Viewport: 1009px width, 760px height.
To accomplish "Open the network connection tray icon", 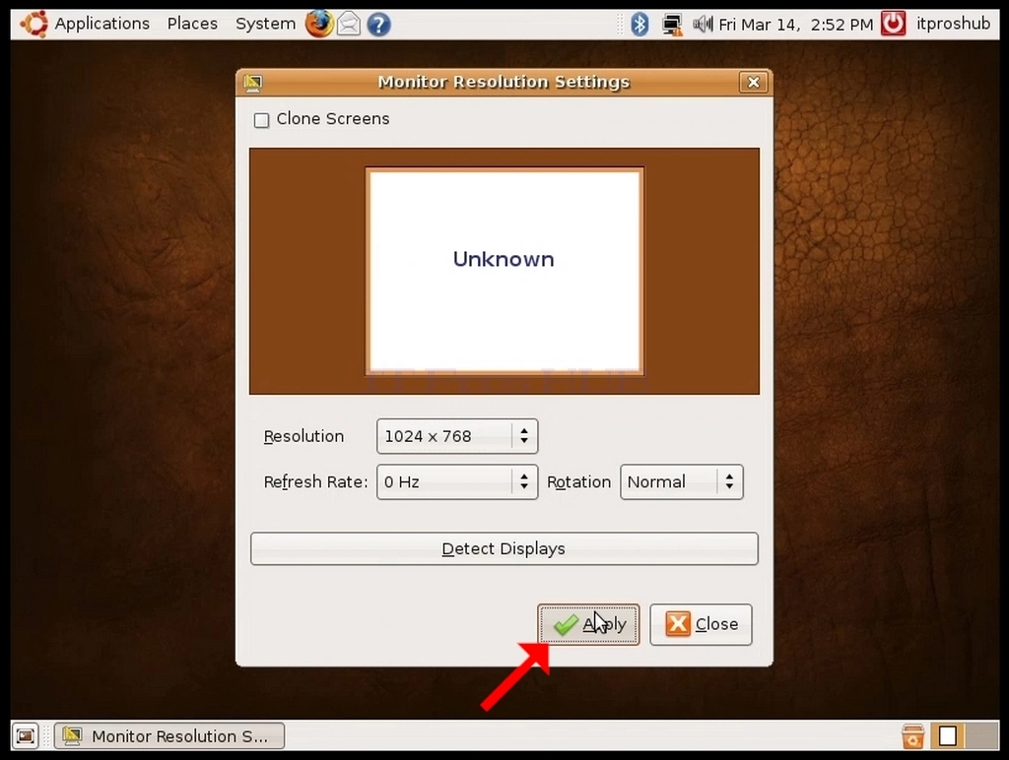I will click(672, 25).
